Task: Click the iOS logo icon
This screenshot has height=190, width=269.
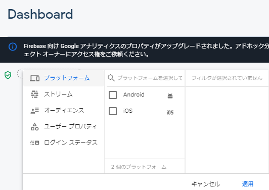Action: point(170,112)
